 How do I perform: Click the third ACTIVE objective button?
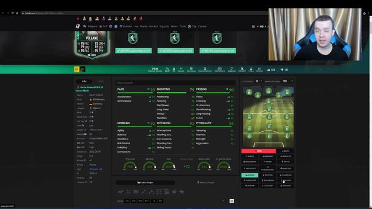pyautogui.click(x=217, y=51)
